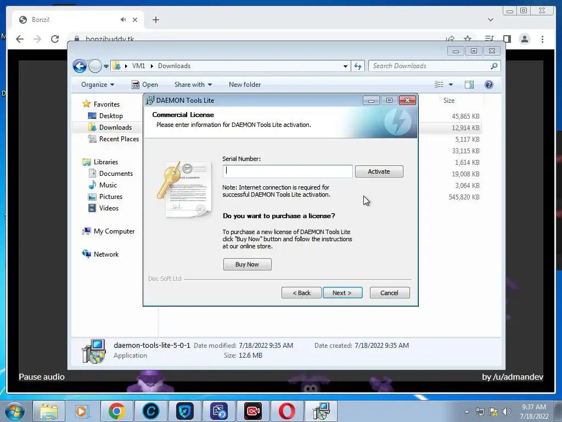Screen dimensions: 562x422
Task: Click Downloads in the address breadcrumb
Action: [x=174, y=66]
